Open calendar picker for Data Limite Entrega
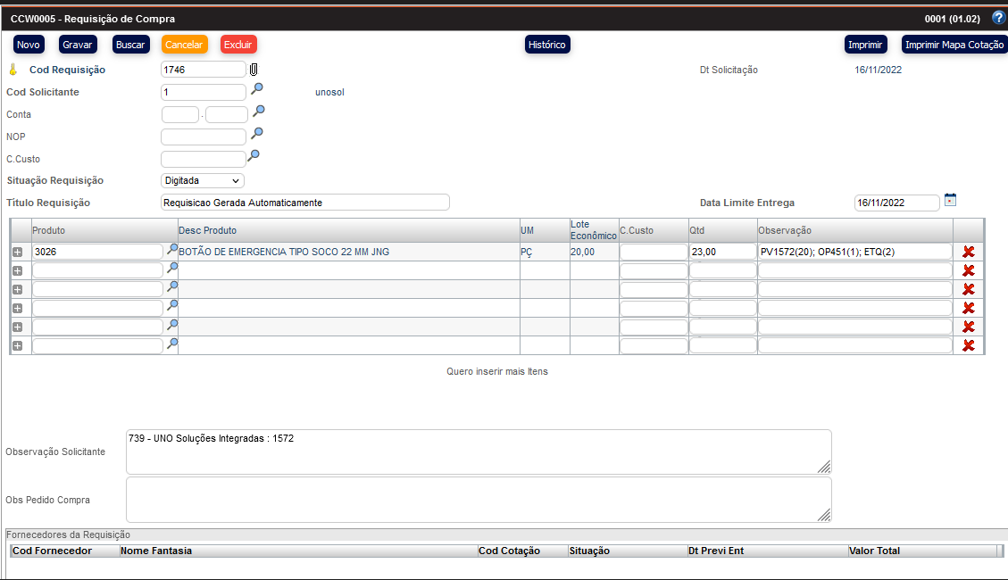This screenshot has width=1008, height=580. pyautogui.click(x=950, y=200)
